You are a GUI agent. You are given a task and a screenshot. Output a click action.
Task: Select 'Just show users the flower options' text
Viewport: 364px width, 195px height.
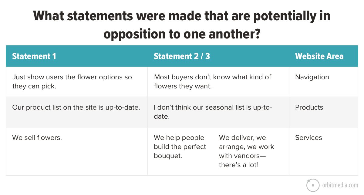coord(72,82)
